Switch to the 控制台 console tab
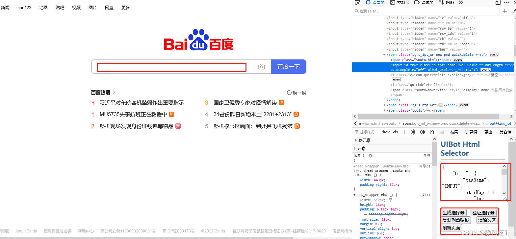The height and width of the screenshot is (239, 516). point(400,2)
